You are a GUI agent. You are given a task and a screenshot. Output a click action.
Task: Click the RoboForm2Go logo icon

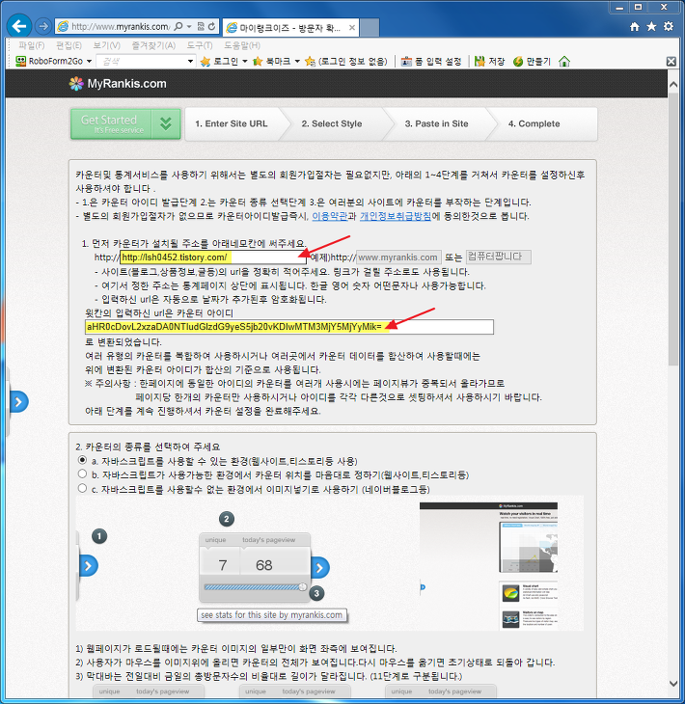20,61
